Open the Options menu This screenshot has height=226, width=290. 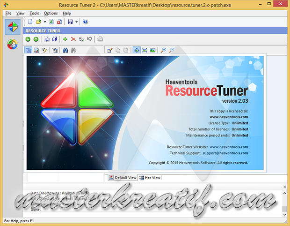(x=51, y=13)
